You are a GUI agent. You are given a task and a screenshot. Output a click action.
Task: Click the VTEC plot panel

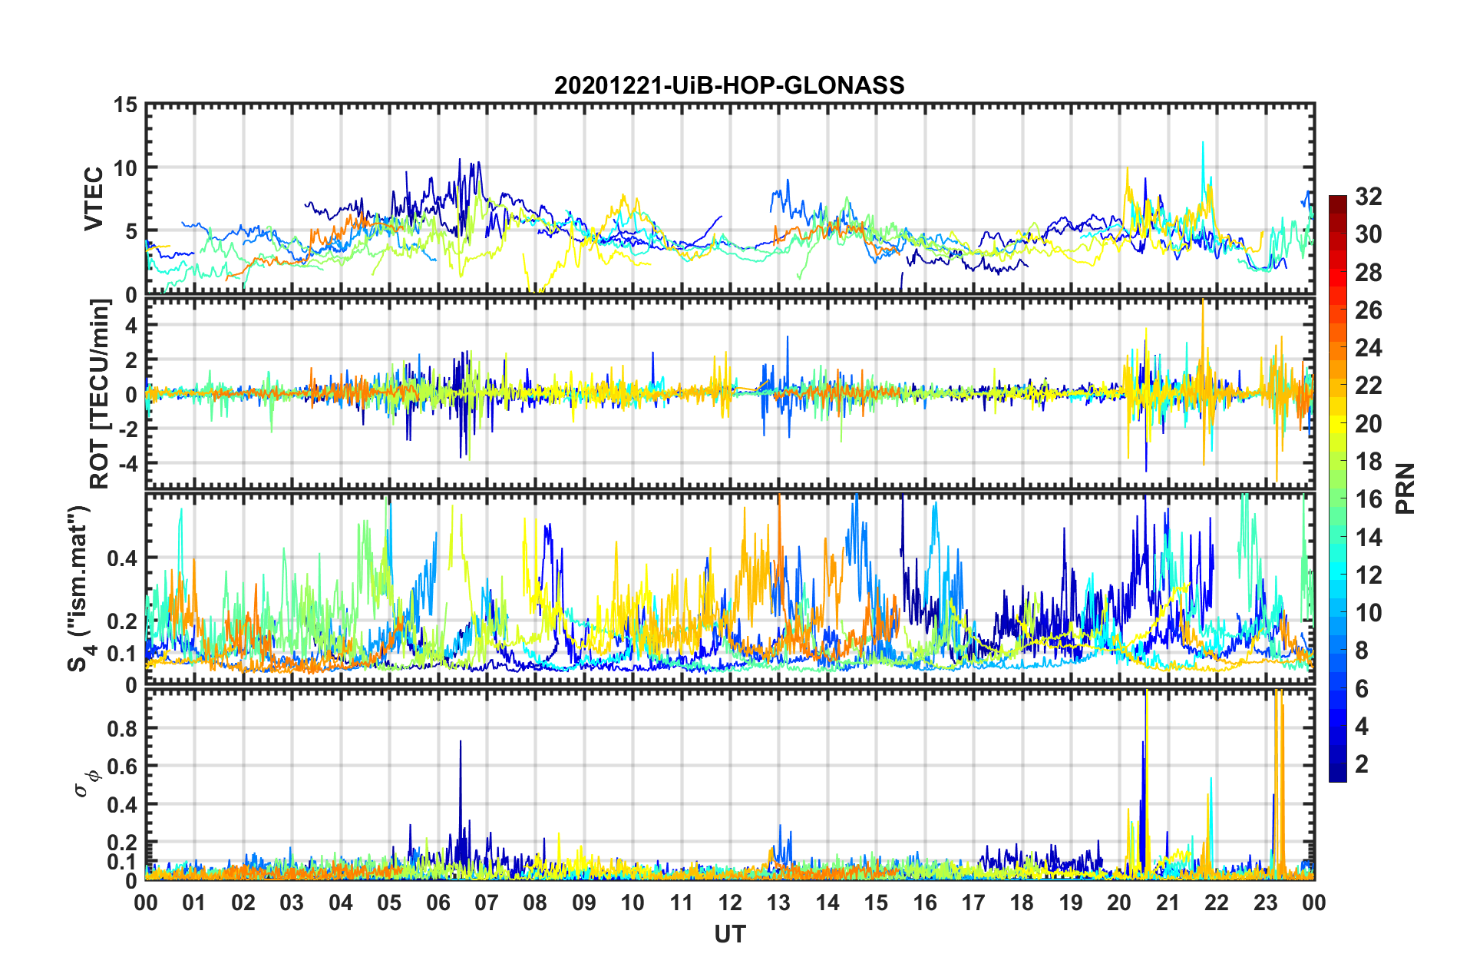pos(730,199)
